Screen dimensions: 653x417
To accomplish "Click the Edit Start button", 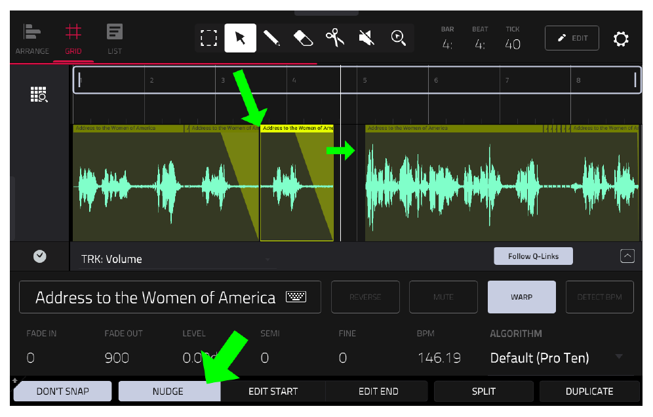I will point(273,391).
